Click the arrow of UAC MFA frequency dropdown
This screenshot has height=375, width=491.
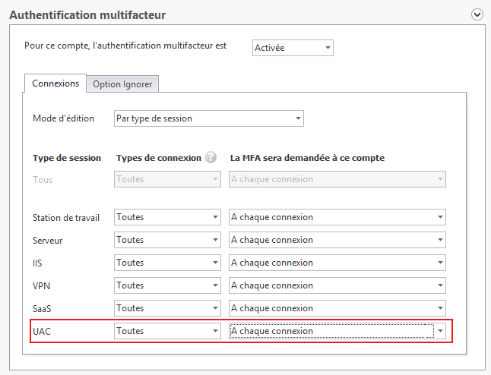pyautogui.click(x=440, y=331)
